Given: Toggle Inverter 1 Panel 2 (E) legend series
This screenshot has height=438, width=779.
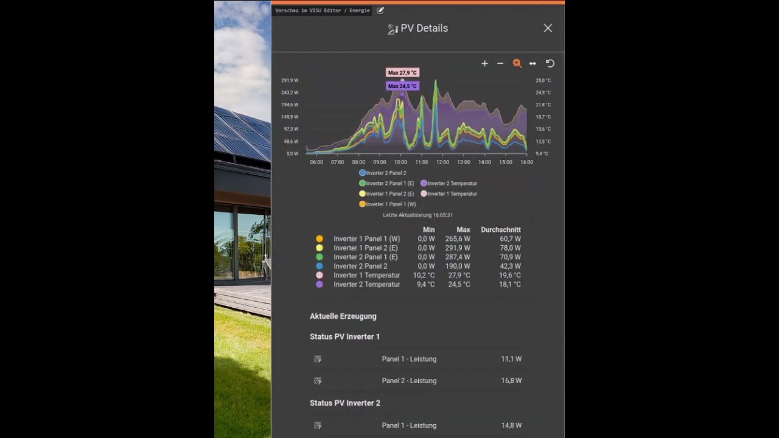Looking at the screenshot, I should point(386,193).
